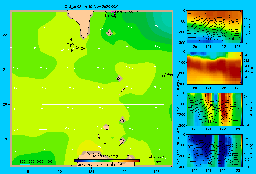Click the '0.2 N/m²' wind stress value
The width and height of the screenshot is (256, 174).
pos(156,162)
